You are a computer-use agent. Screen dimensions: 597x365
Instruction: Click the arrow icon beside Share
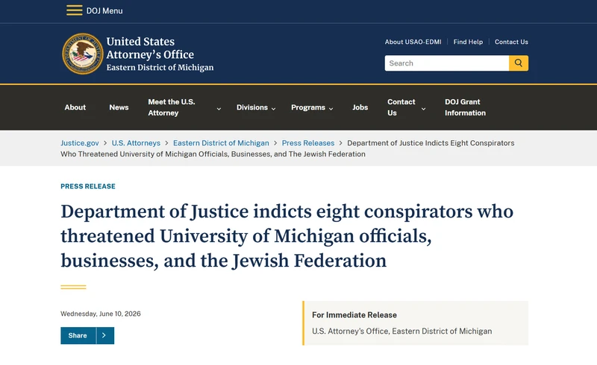pyautogui.click(x=104, y=335)
